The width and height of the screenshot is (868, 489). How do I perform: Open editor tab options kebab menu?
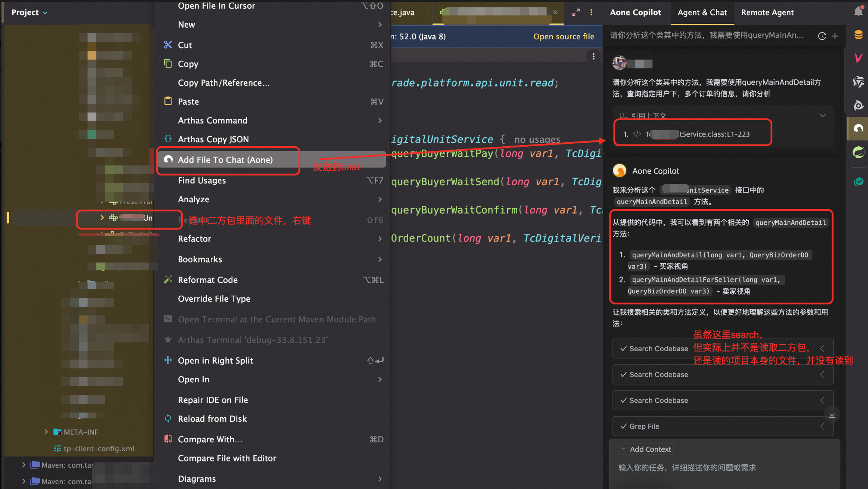point(591,13)
